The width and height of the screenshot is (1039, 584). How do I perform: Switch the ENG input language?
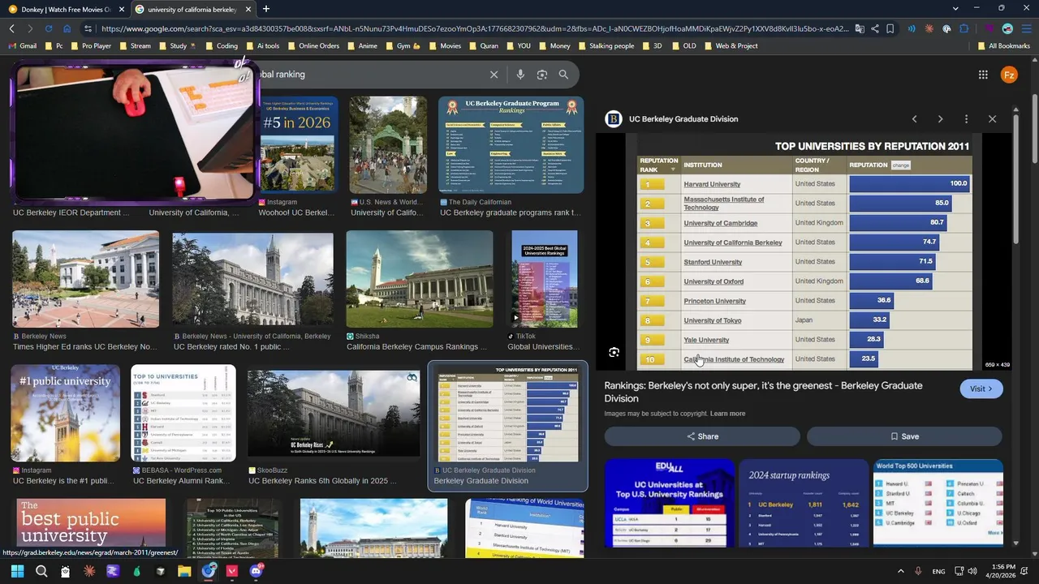938,571
